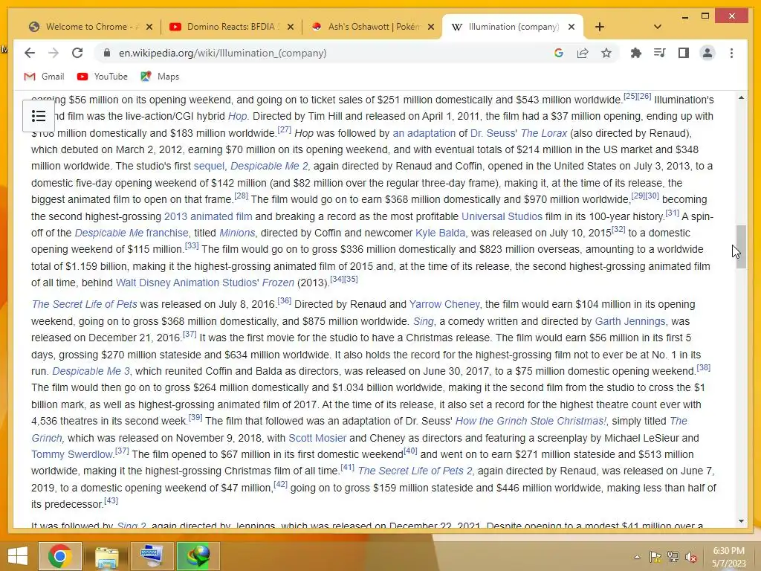
Task: Go back to the previous page
Action: tap(30, 53)
